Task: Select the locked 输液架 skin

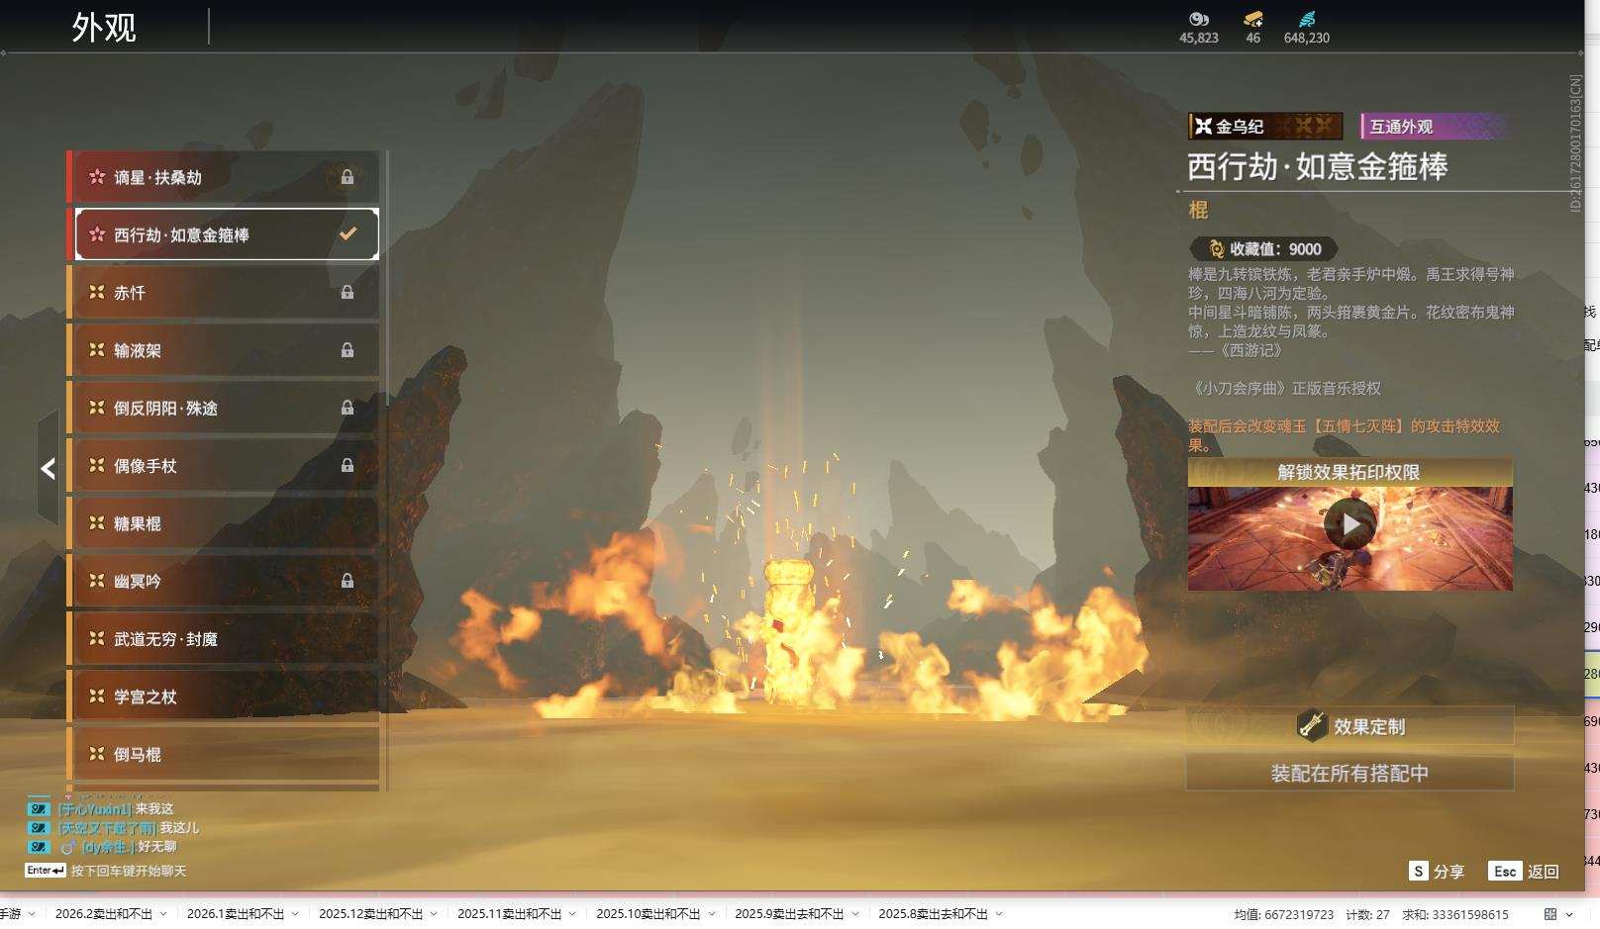Action: point(223,350)
